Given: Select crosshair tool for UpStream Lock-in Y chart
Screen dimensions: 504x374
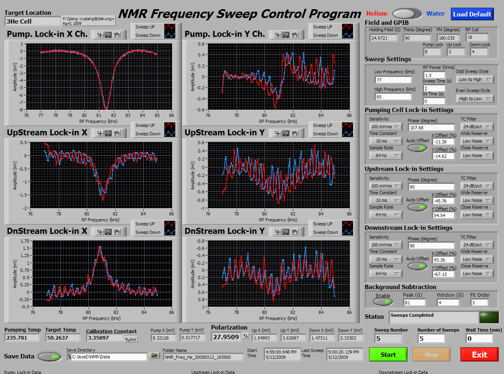Looking at the screenshot, I should pyautogui.click(x=277, y=133).
